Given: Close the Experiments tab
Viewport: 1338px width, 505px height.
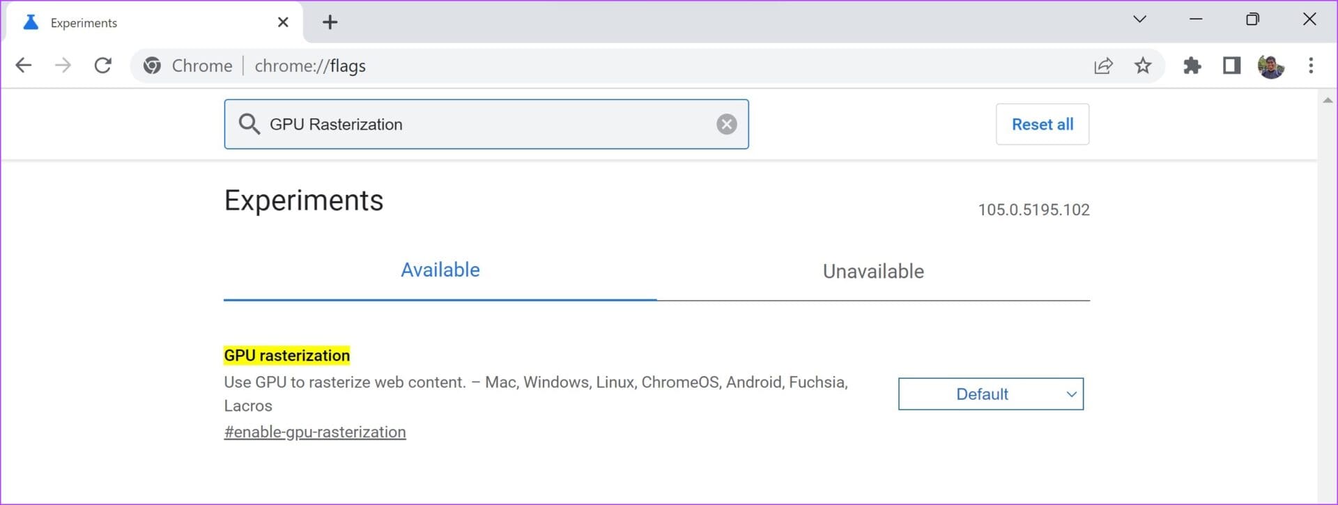Looking at the screenshot, I should coord(283,22).
